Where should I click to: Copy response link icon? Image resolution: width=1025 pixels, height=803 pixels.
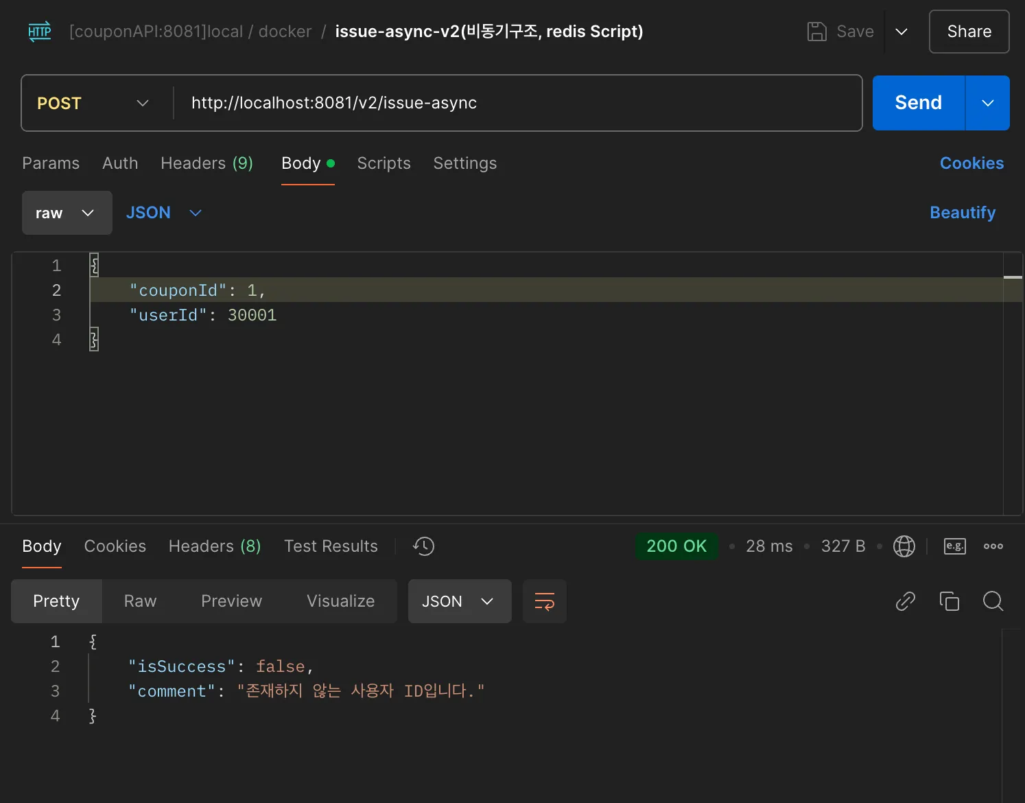(905, 601)
